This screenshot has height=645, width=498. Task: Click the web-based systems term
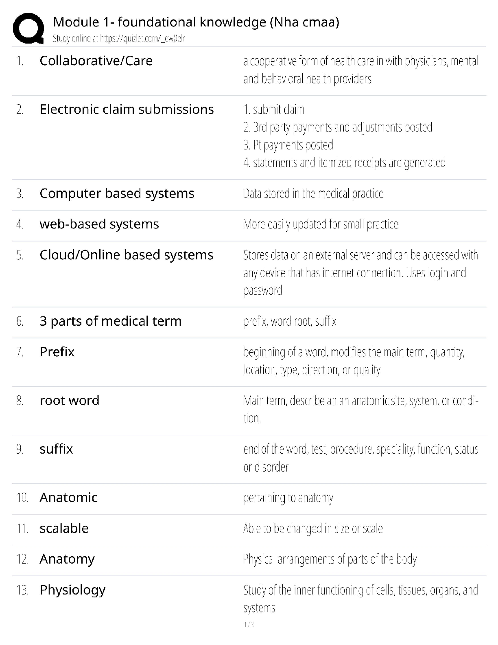click(99, 224)
